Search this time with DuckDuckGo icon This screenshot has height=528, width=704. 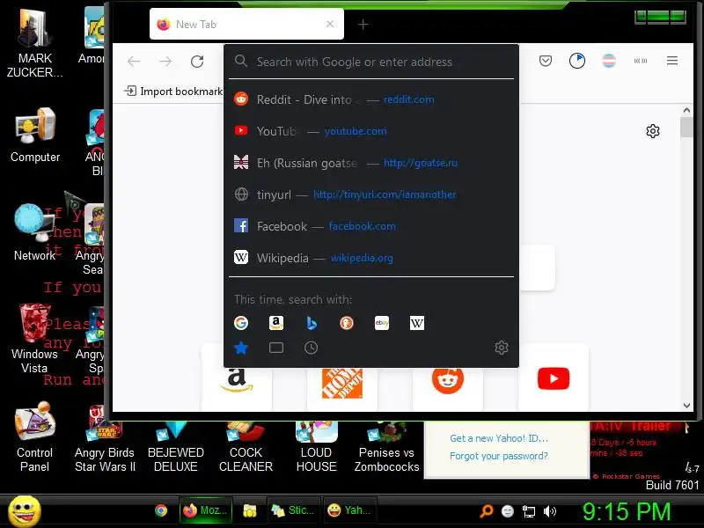pyautogui.click(x=347, y=323)
